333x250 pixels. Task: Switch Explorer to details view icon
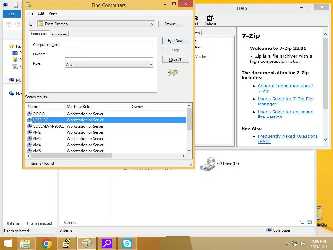tap(302, 222)
